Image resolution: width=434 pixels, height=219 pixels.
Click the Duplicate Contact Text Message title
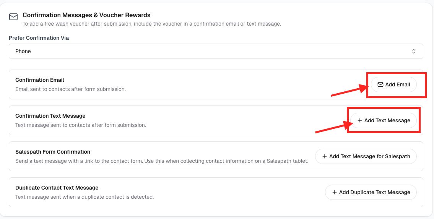[x=57, y=188]
